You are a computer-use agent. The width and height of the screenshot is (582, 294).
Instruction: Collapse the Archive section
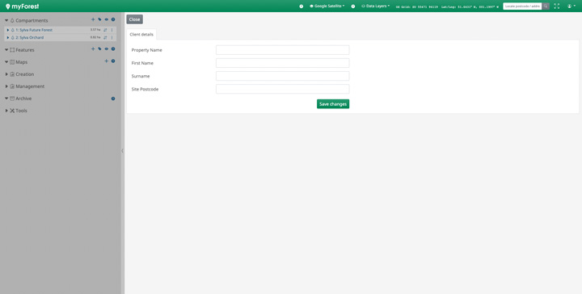coord(6,99)
